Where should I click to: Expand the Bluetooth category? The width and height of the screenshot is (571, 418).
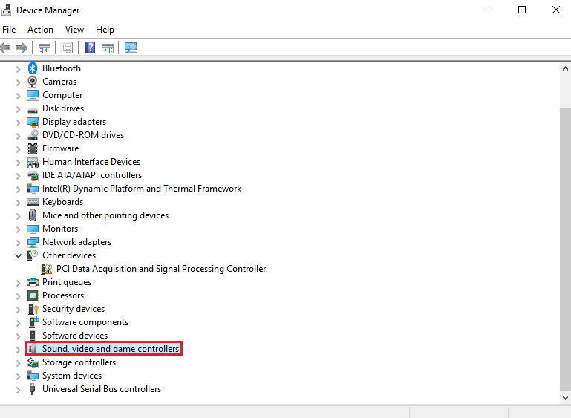(18, 69)
